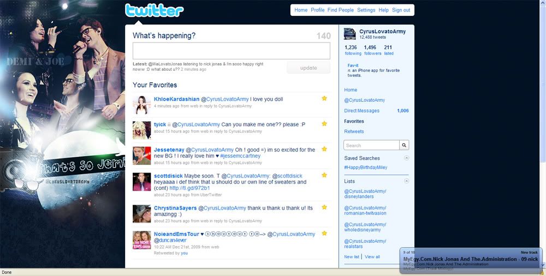Click the Twitter logo
This screenshot has height=276, width=546.
(x=155, y=10)
